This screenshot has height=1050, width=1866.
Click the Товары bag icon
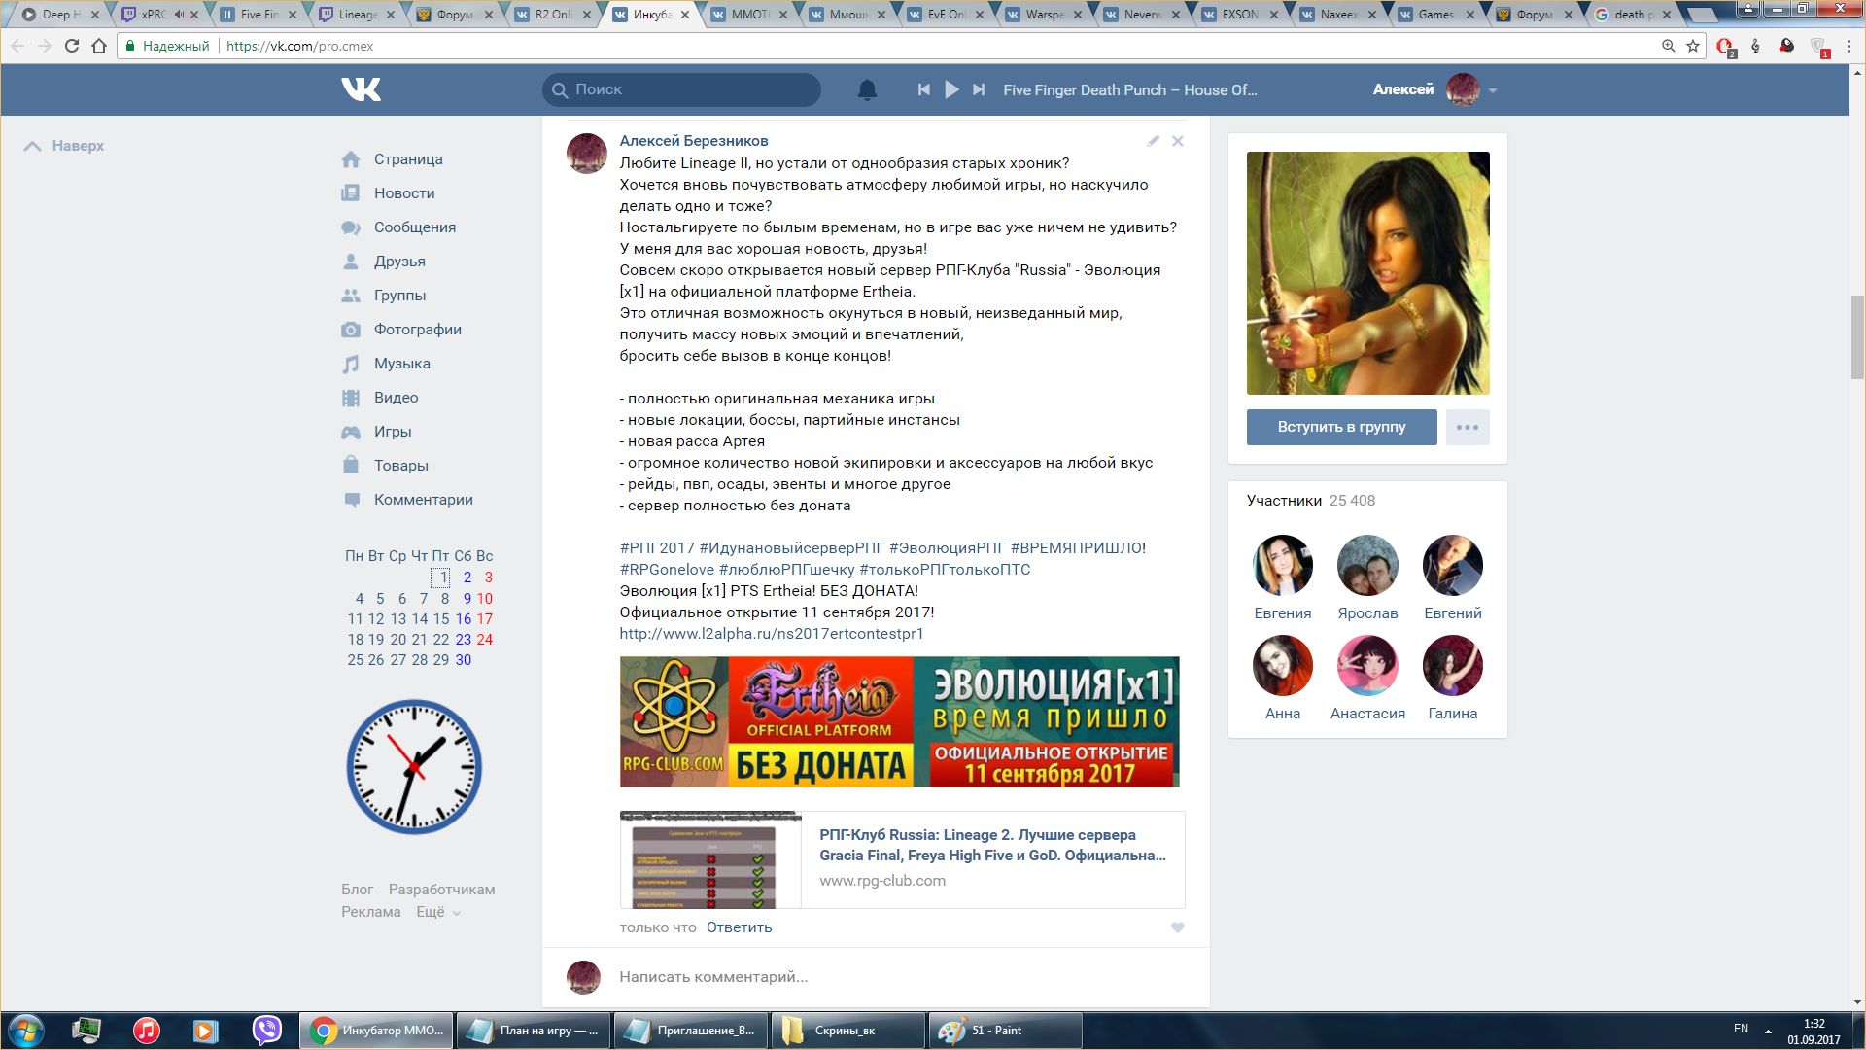tap(351, 466)
